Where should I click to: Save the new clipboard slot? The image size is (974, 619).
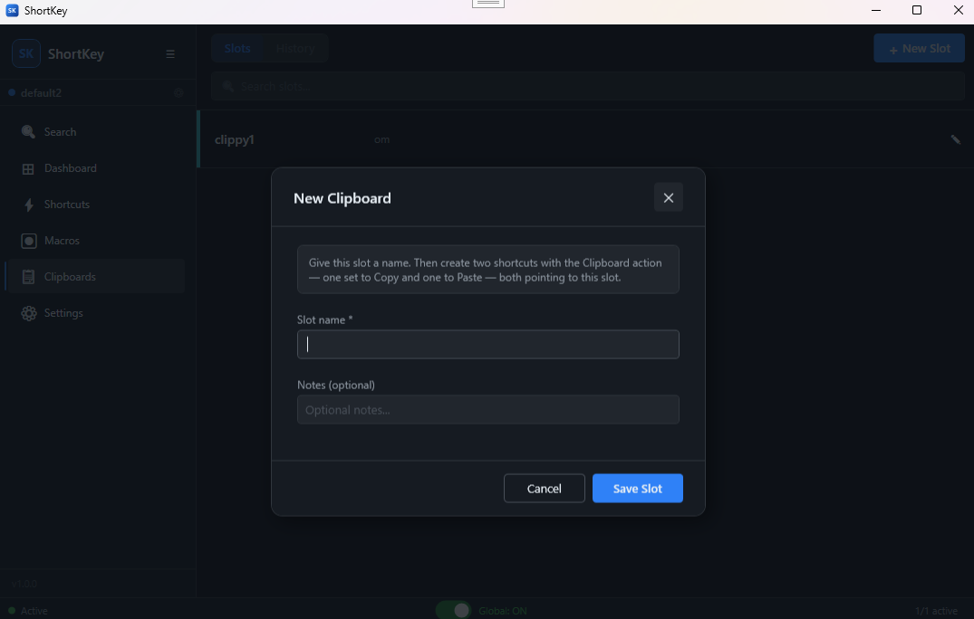click(637, 488)
